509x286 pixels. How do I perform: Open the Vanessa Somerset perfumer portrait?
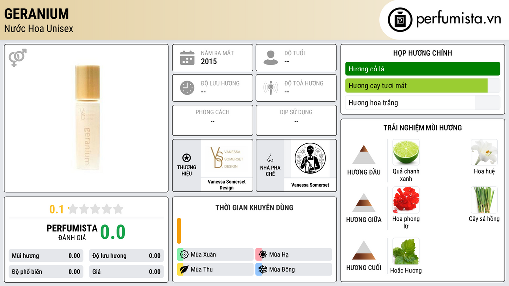310,158
